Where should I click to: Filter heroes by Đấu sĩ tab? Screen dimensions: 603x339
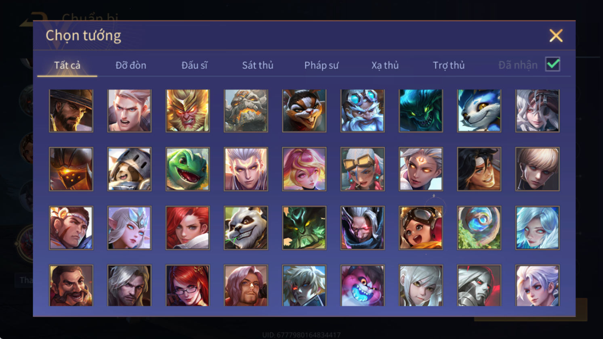[x=194, y=65]
